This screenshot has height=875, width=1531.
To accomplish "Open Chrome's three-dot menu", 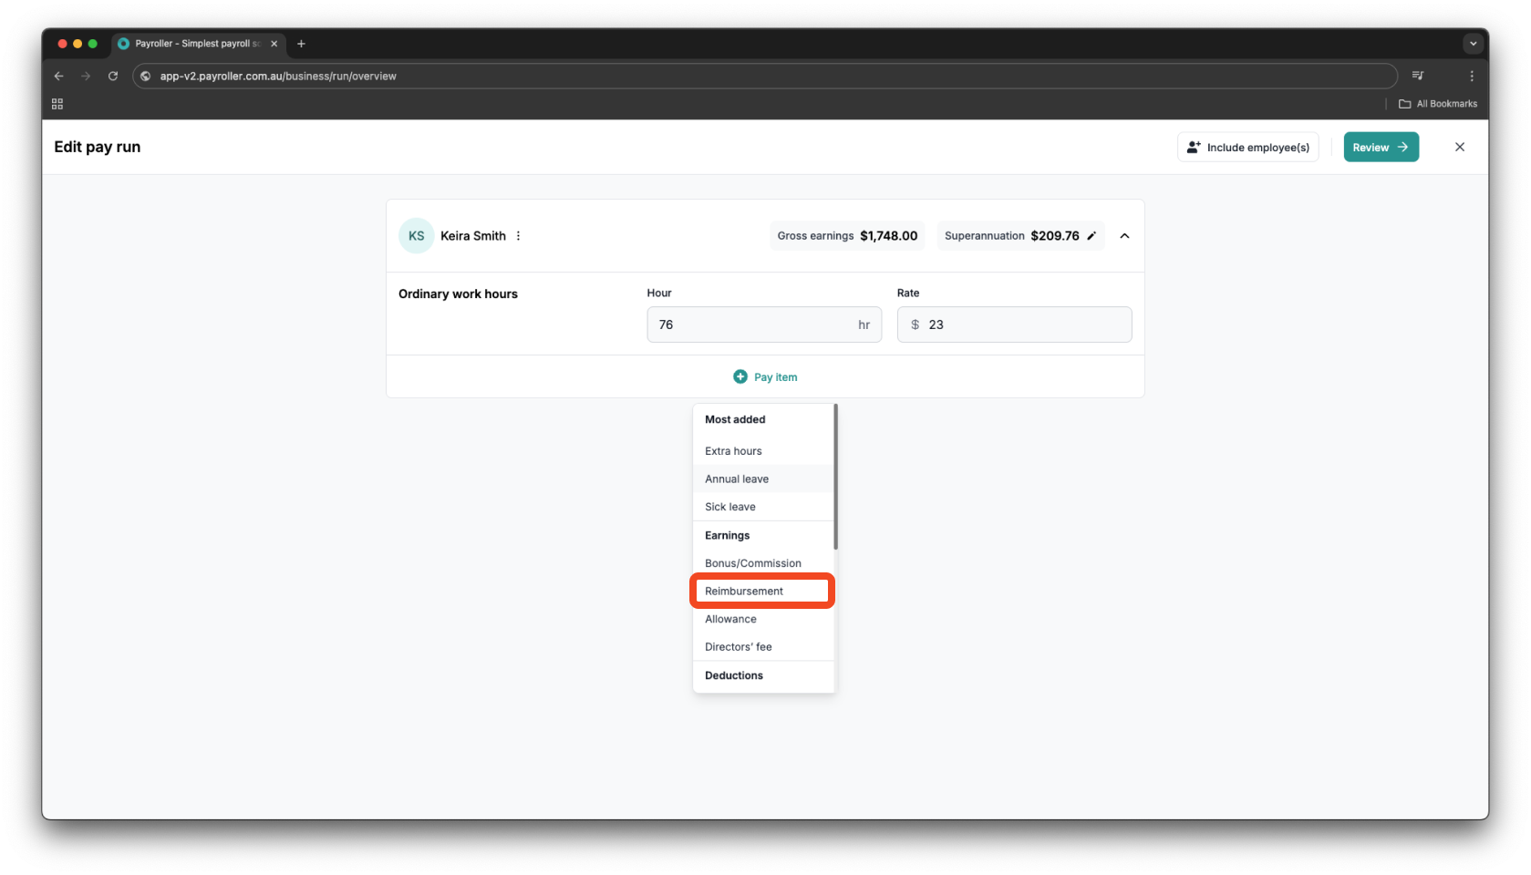I will [1471, 76].
